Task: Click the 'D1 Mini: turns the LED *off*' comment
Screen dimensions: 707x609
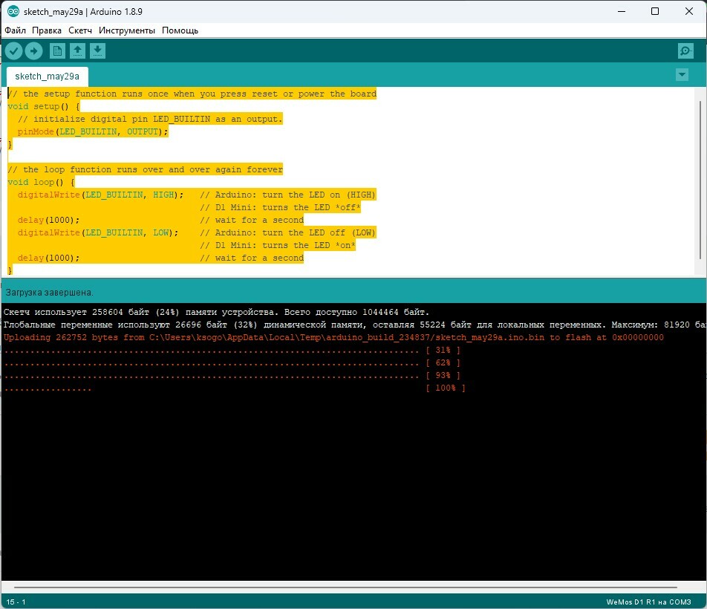Action: (281, 207)
